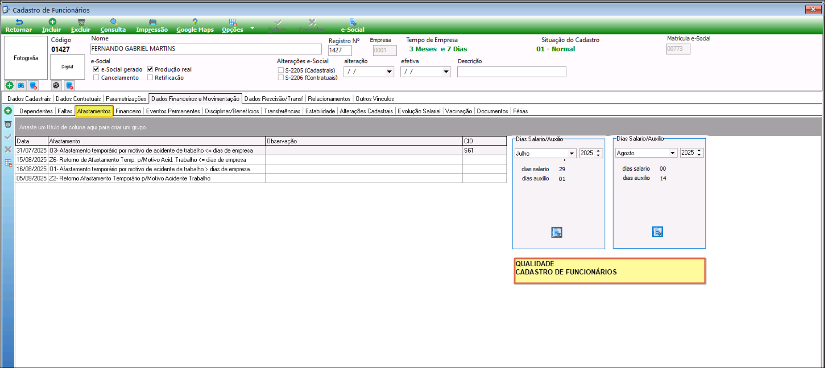
Task: Expand the arrow beside Opções
Action: (x=252, y=28)
